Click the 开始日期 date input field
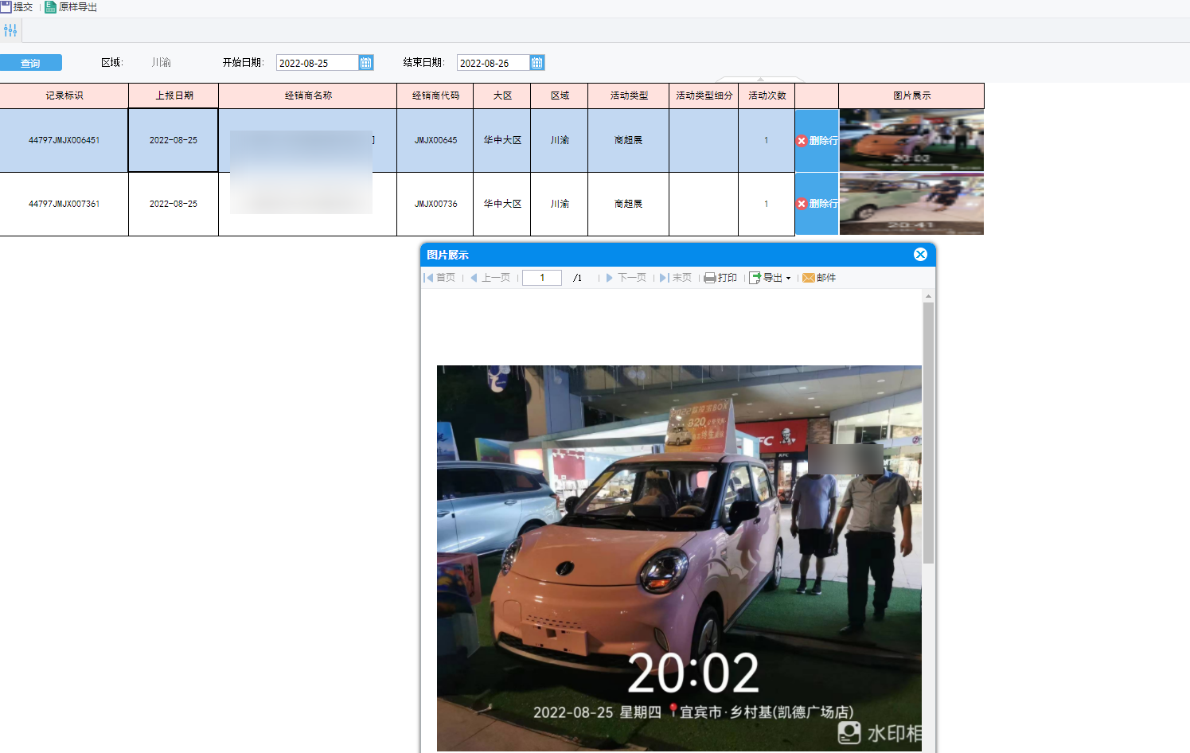This screenshot has height=753, width=1190. 317,63
